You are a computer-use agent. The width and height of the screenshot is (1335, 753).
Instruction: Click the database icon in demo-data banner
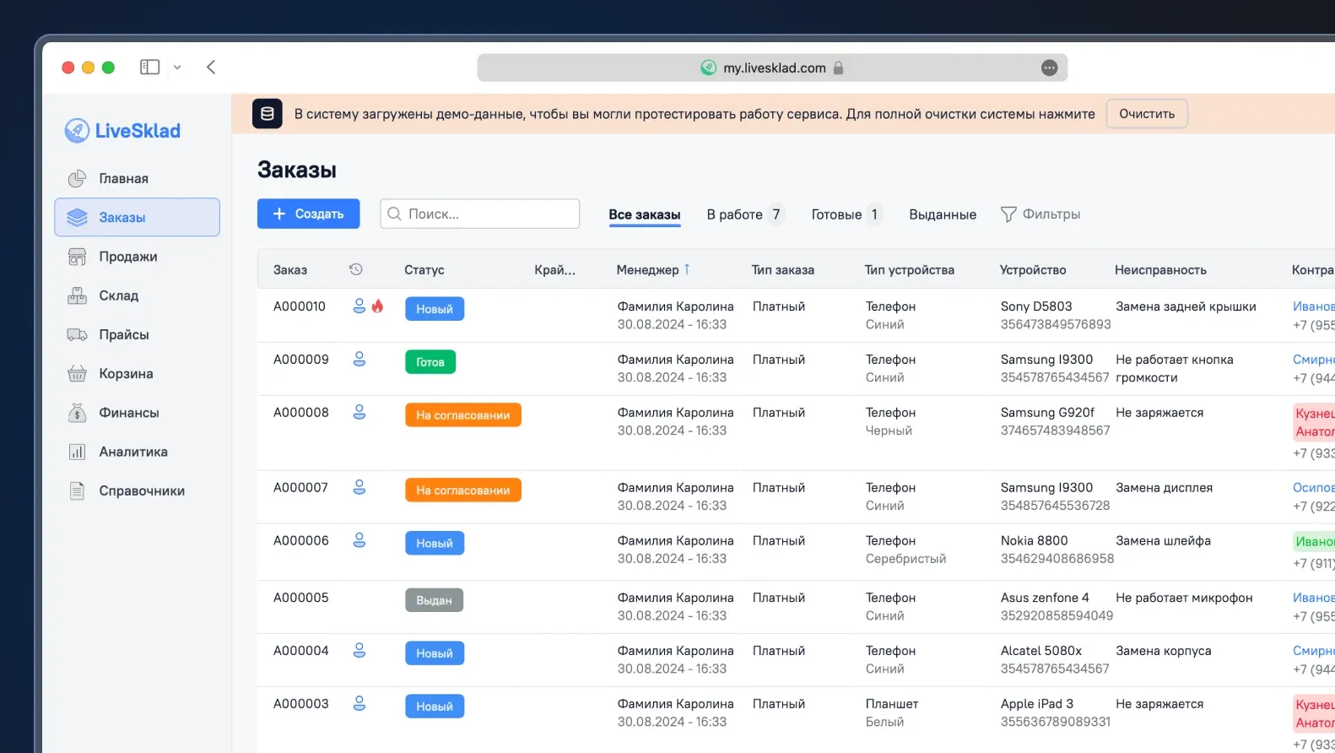[x=268, y=114]
